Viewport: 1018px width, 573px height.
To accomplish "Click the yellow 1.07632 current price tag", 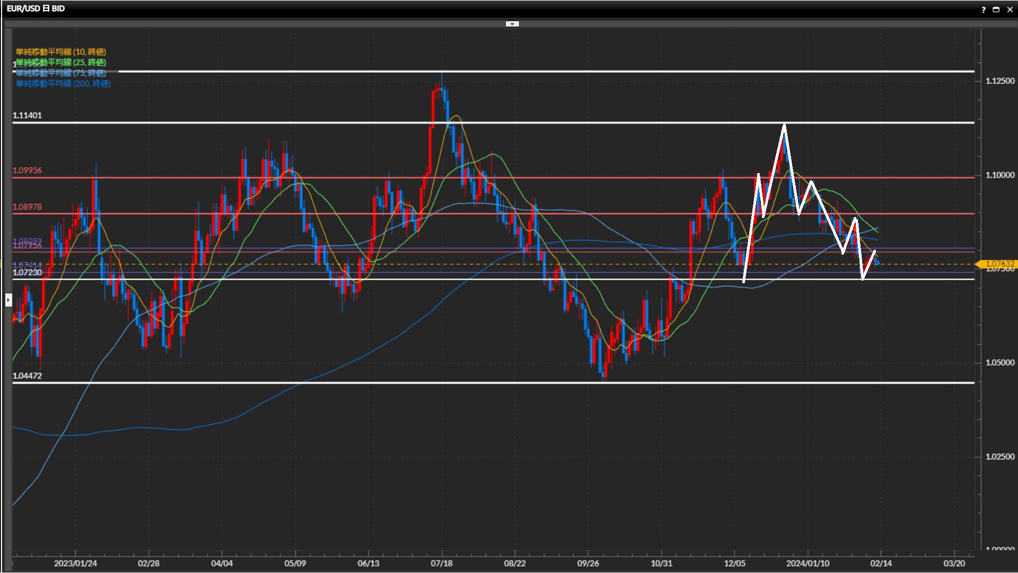I will click(999, 264).
